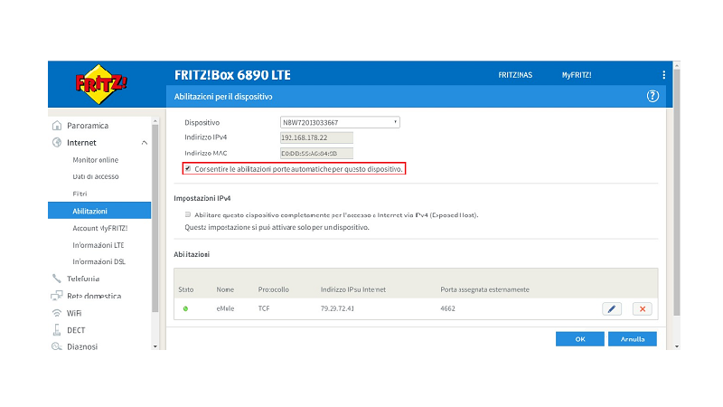Open DECT section

76,330
